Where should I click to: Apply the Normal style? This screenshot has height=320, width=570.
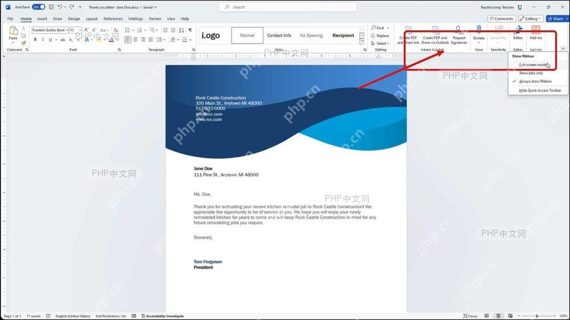247,35
